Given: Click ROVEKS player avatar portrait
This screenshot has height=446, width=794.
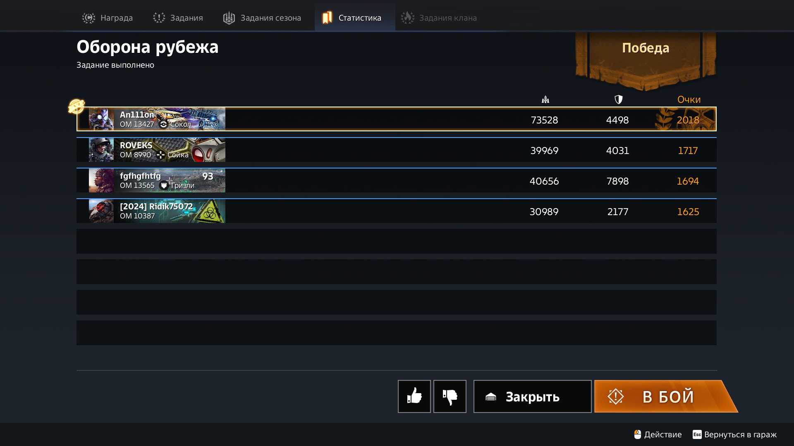Looking at the screenshot, I should coord(101,150).
